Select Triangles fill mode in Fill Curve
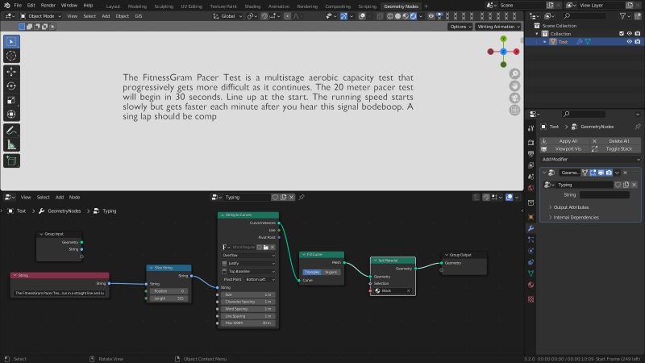The height and width of the screenshot is (363, 645). [x=312, y=272]
